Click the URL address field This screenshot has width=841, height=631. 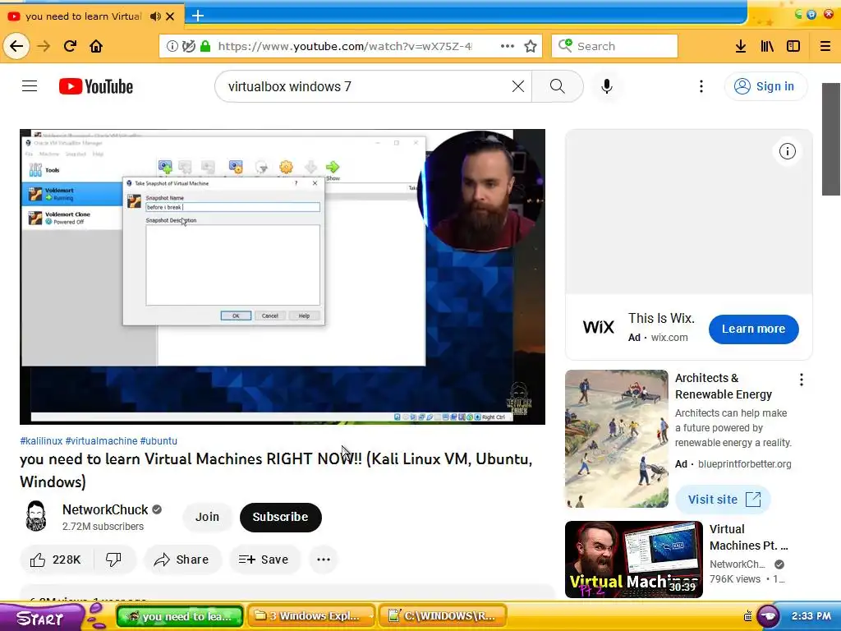click(x=345, y=46)
